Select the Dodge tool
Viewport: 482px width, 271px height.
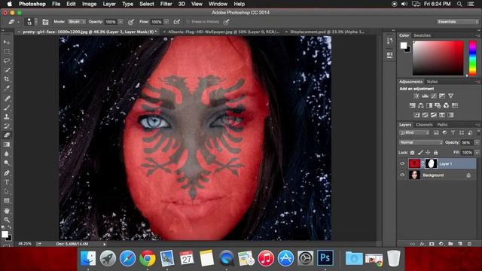point(7,163)
